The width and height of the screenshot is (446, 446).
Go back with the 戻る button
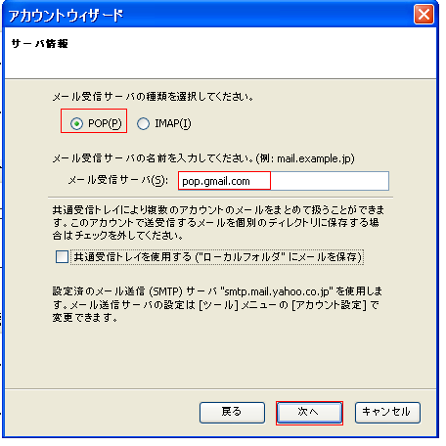tap(232, 413)
